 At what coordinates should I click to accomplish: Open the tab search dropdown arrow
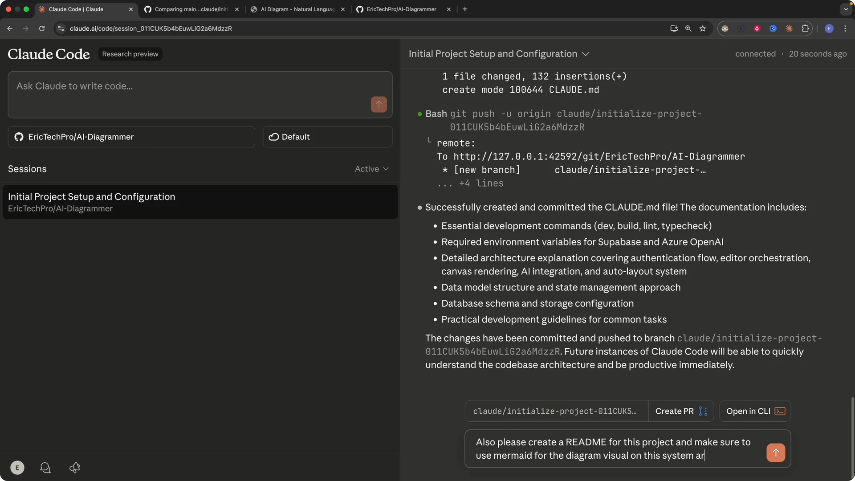point(846,9)
